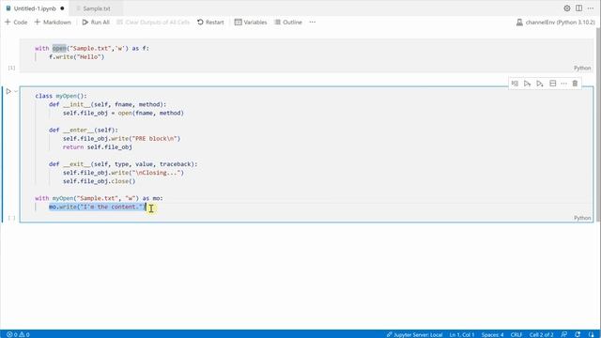601x338 pixels.
Task: Execute above cells icon
Action: click(528, 84)
